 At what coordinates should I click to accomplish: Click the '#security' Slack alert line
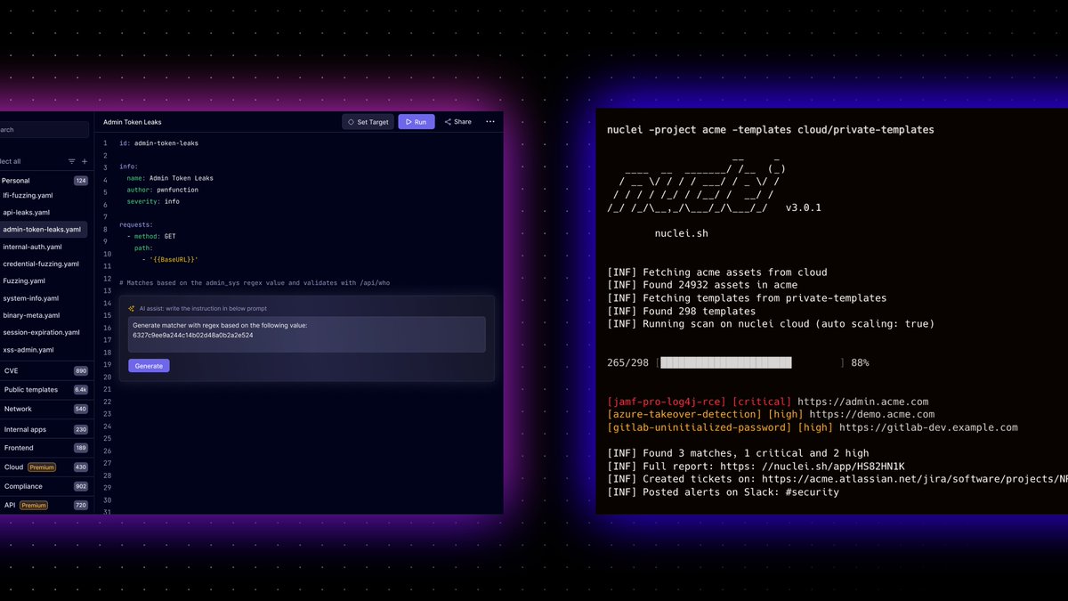coord(723,491)
